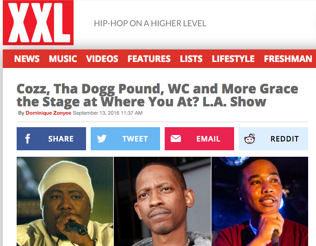Open the Music section
The height and width of the screenshot is (246, 316).
coord(63,59)
